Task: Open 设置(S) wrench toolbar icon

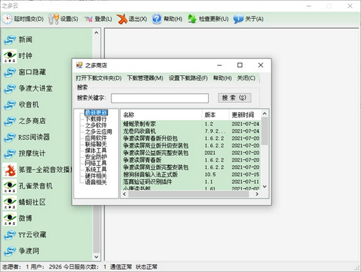Action: [x=53, y=19]
